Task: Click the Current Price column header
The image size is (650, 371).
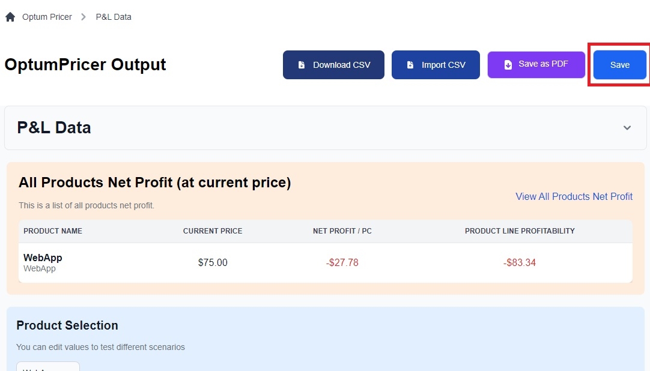Action: (213, 231)
